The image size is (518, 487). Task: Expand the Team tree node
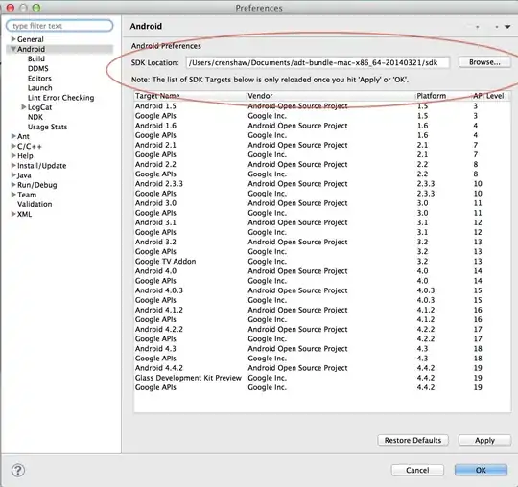coord(13,195)
